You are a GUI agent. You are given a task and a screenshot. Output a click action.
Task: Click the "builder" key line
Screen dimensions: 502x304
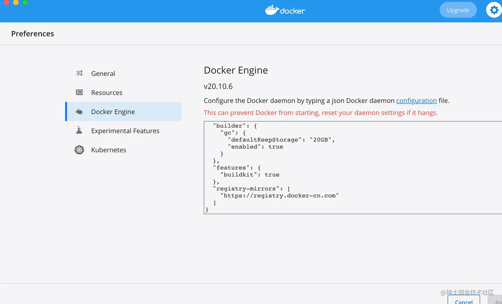[x=235, y=126]
